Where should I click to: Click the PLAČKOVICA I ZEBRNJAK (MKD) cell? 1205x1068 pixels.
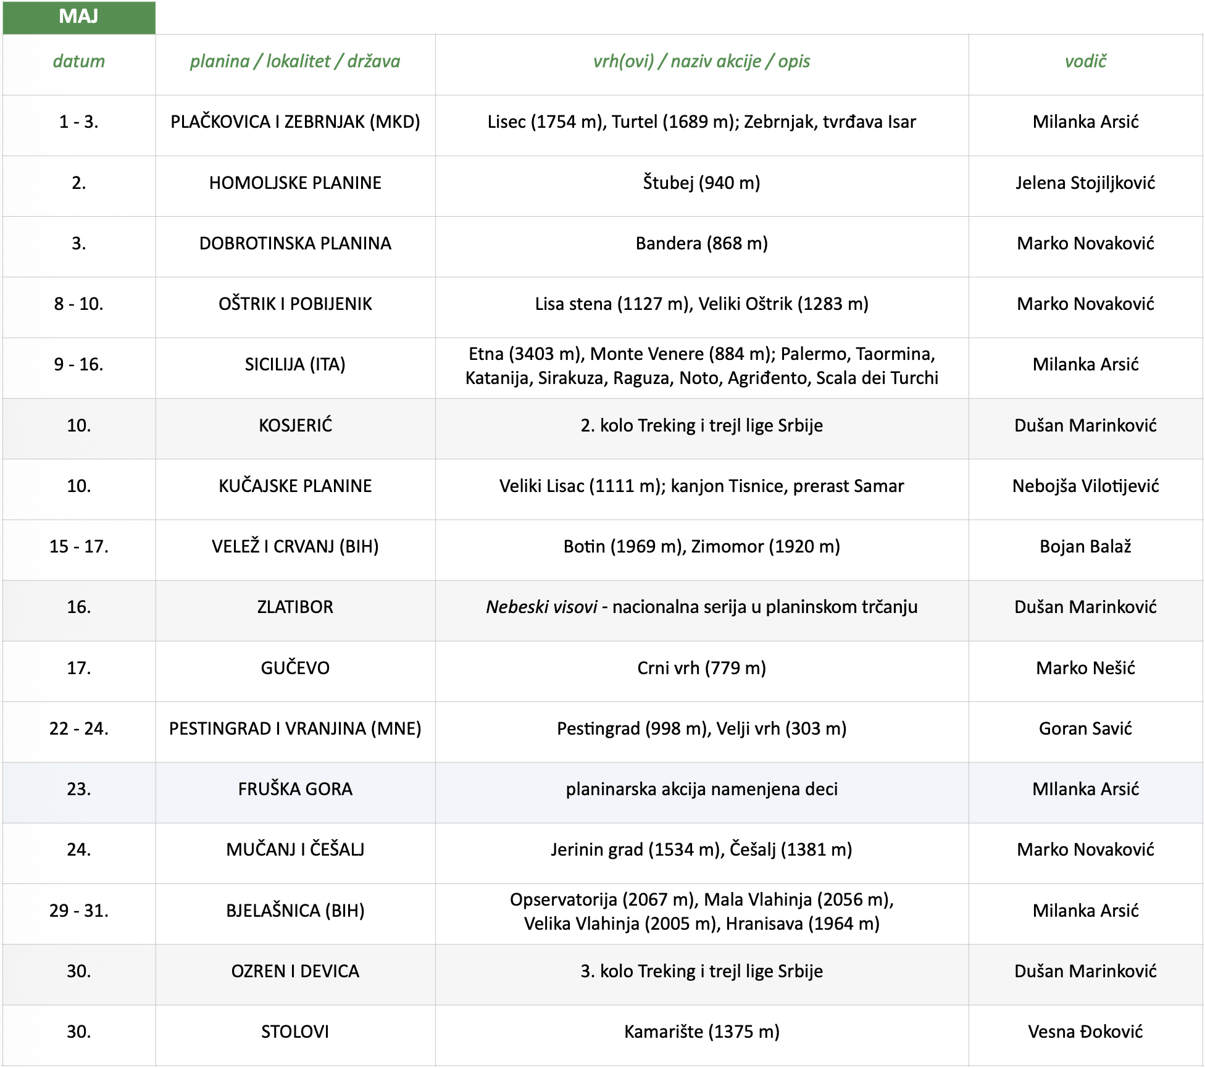[295, 122]
